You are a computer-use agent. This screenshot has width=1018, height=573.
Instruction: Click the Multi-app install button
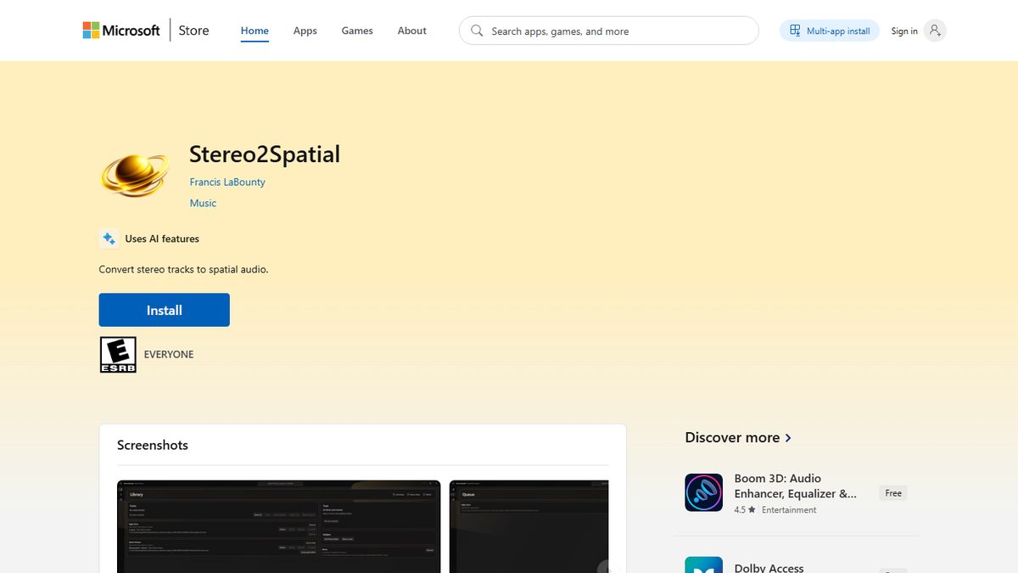(830, 31)
